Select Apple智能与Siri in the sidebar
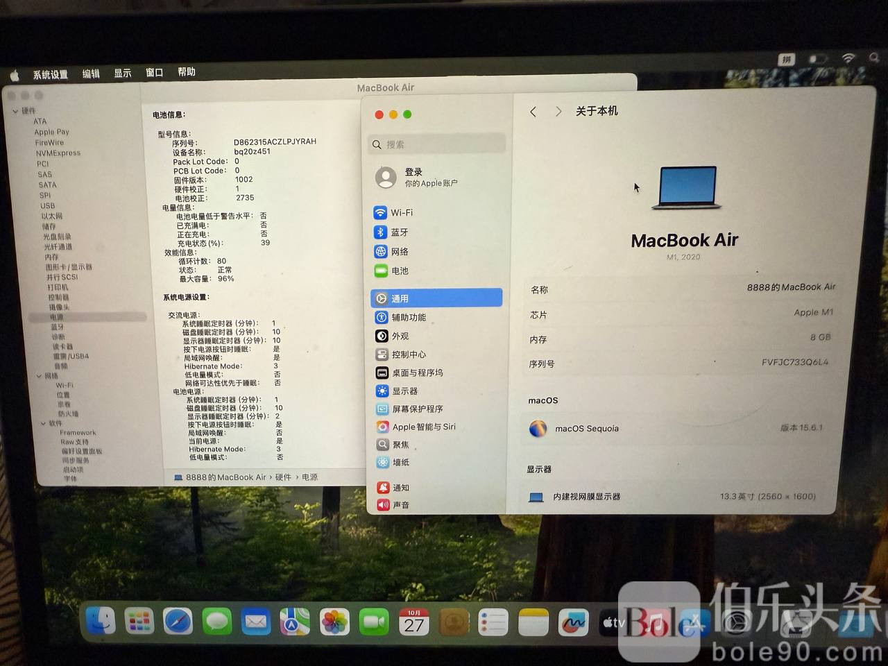 (x=423, y=427)
